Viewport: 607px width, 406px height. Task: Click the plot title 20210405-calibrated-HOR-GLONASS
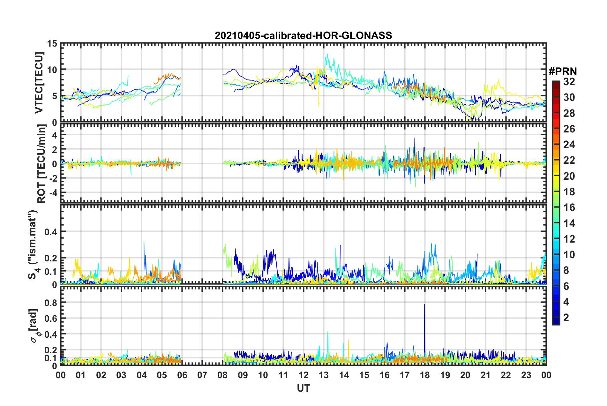[x=303, y=35]
